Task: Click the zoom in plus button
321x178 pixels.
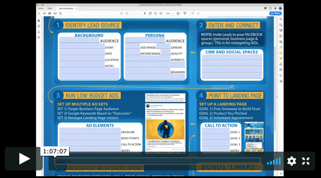Action: (x=161, y=13)
